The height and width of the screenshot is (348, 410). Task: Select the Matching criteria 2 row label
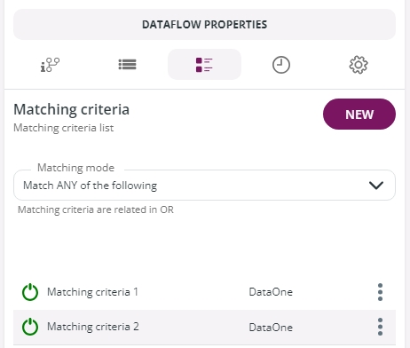click(93, 327)
